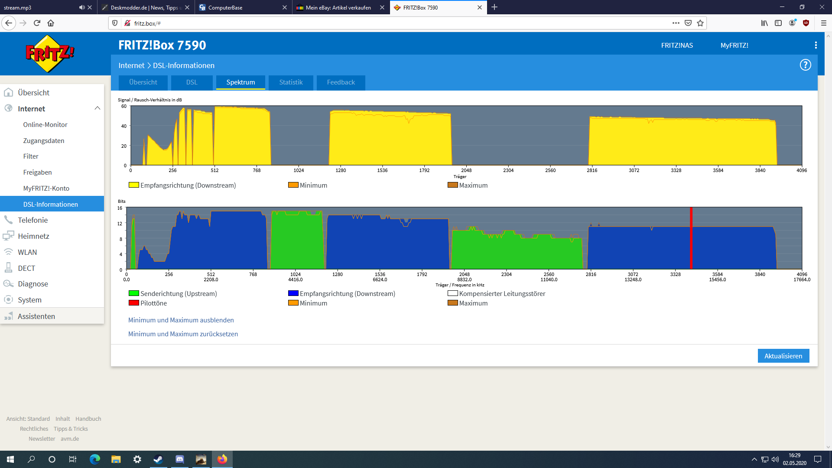Switch to the Statistik tab
832x468 pixels.
tap(291, 82)
